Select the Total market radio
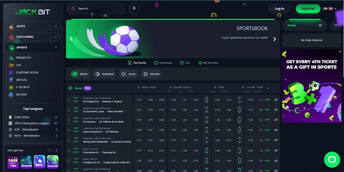Screen dimensions: 344x172 coord(215,87)
